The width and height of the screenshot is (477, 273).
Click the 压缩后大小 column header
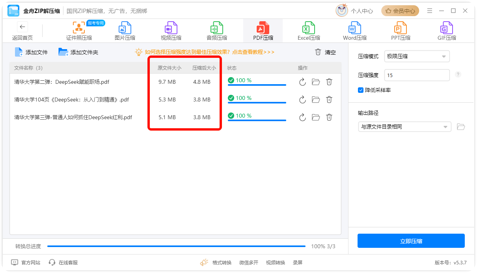[x=204, y=68]
